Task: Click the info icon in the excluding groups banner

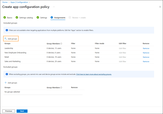Action: (x=7, y=74)
